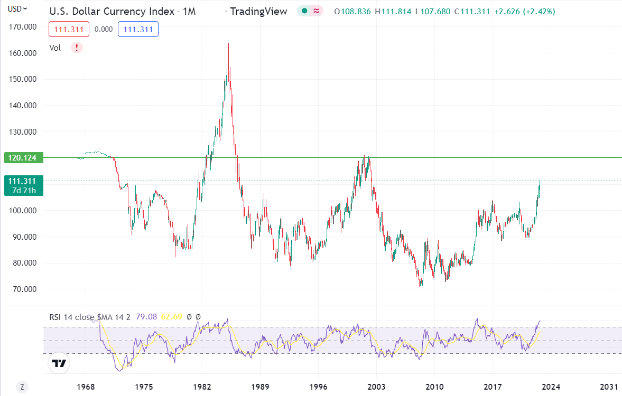Image resolution: width=622 pixels, height=396 pixels.
Task: Select the green 120.124 horizontal line label
Action: point(23,158)
